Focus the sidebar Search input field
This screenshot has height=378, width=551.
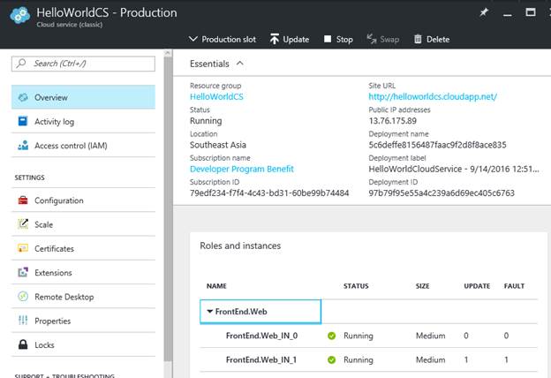click(x=88, y=64)
